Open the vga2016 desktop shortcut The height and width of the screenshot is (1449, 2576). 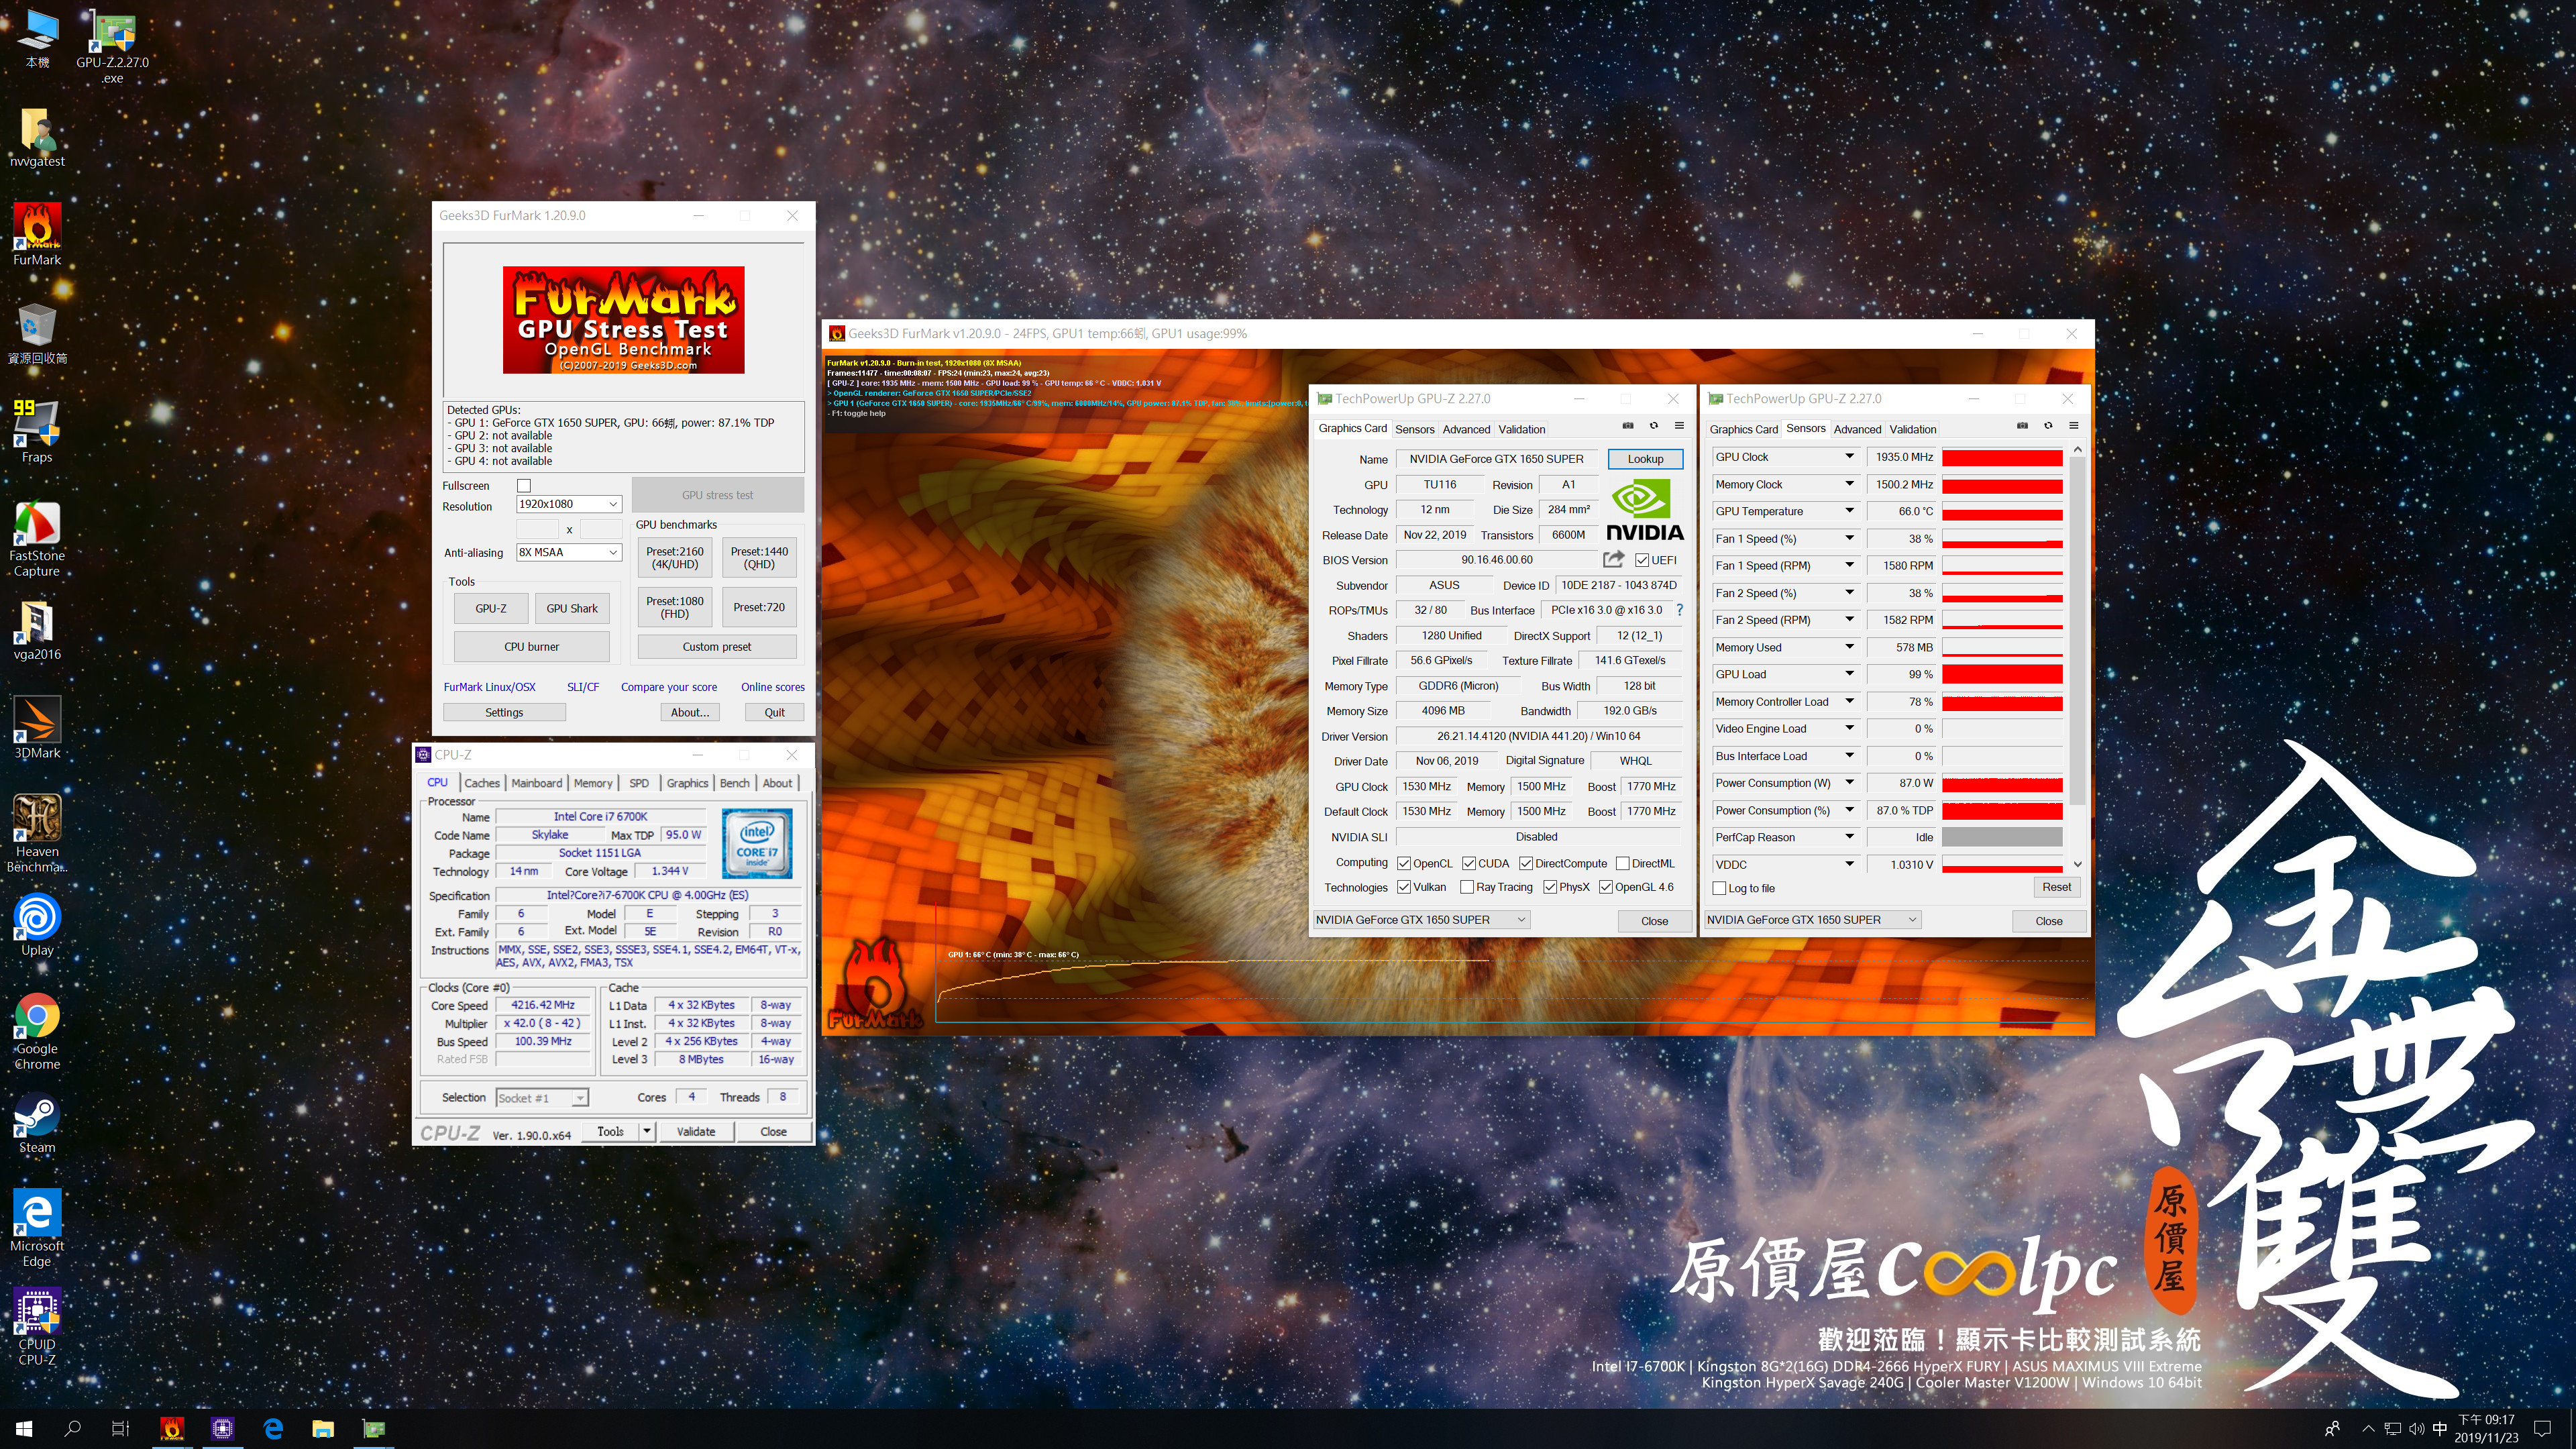pyautogui.click(x=37, y=629)
